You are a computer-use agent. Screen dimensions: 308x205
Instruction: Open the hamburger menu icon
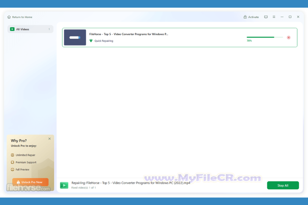274,17
